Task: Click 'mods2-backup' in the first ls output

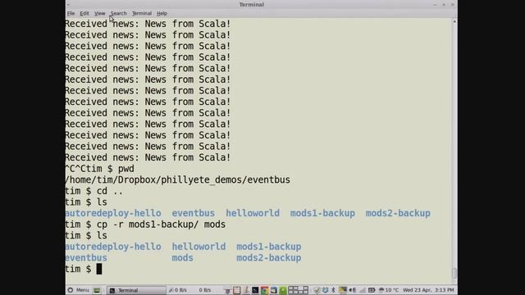Action: [398, 213]
